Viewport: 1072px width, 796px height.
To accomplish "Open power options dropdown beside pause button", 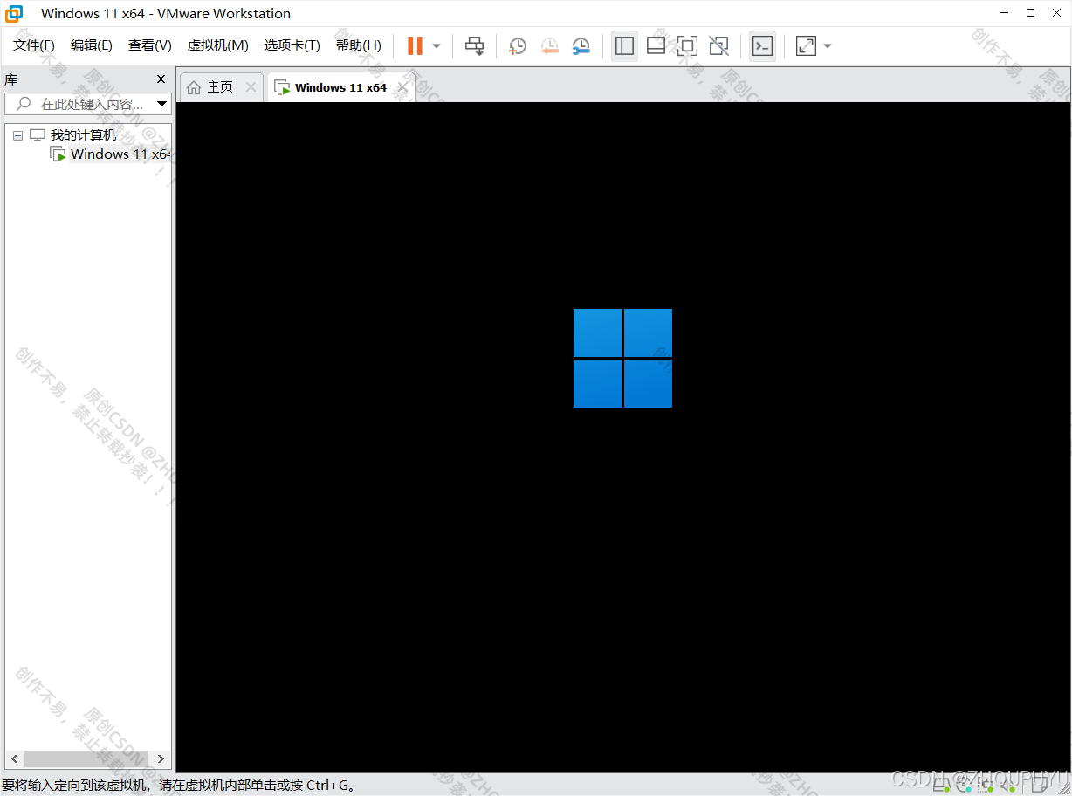I will click(x=436, y=46).
